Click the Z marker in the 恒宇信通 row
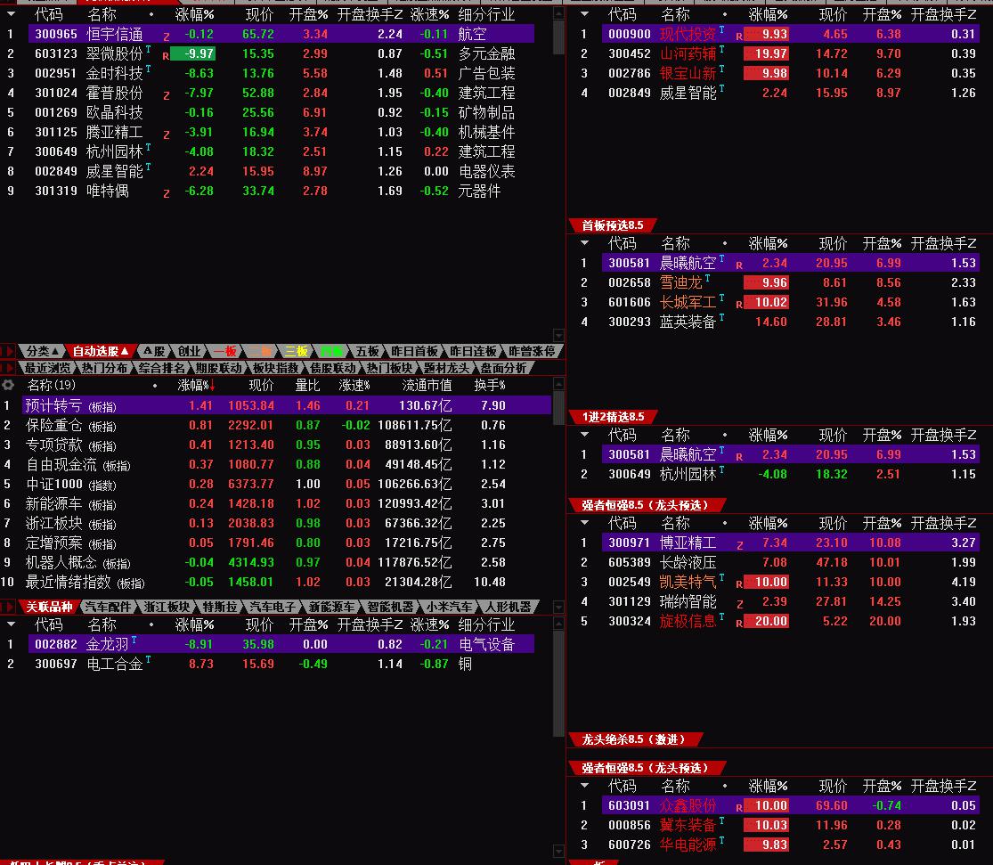 [166, 37]
